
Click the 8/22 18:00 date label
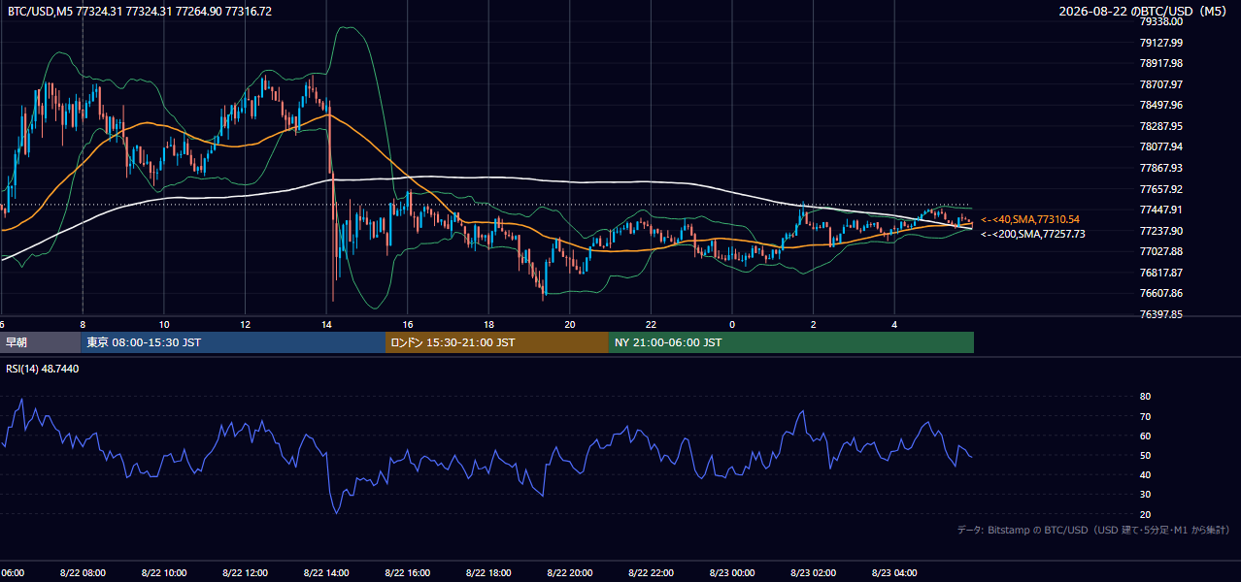[x=488, y=573]
